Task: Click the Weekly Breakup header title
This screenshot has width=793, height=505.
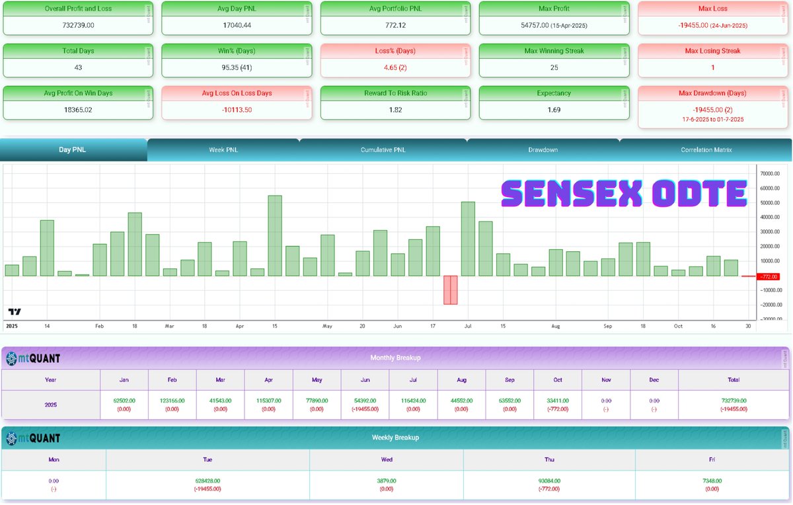Action: tap(395, 437)
